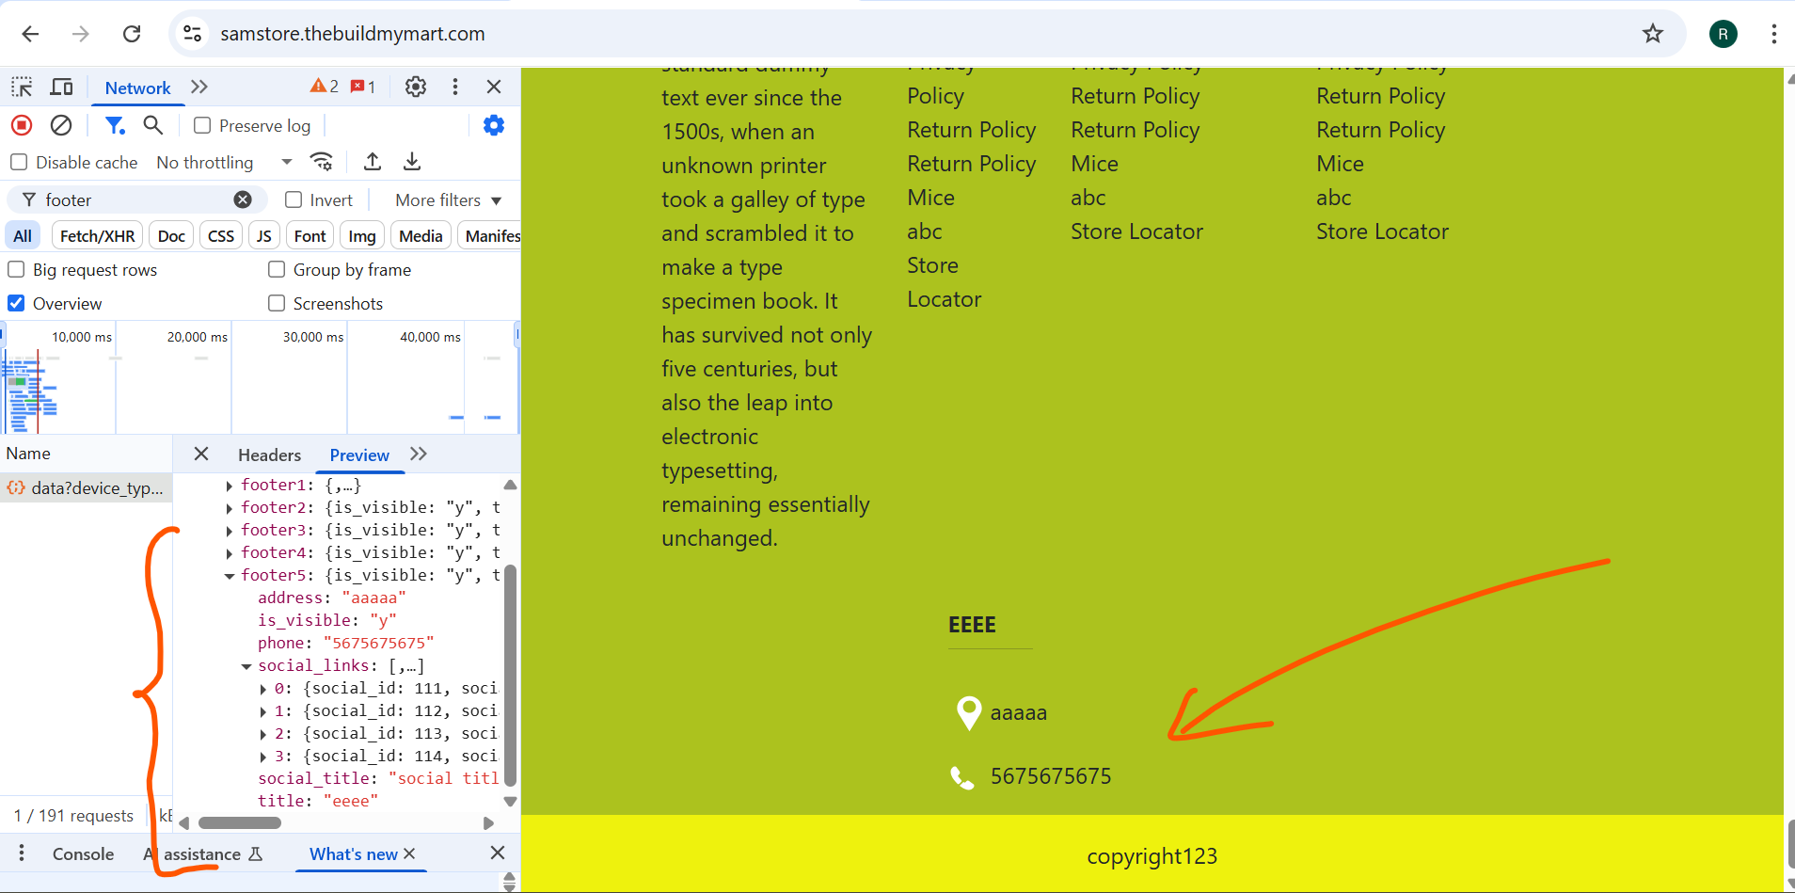Import HAR file upload icon
Screen dimensions: 1795x893
373,162
